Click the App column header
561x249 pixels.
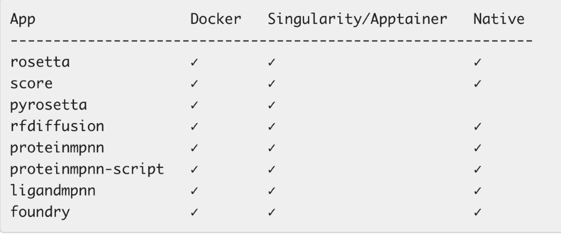click(23, 19)
